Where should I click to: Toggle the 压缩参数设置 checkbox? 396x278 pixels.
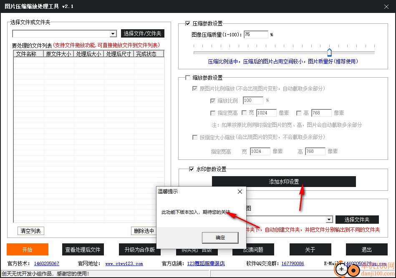(x=188, y=23)
